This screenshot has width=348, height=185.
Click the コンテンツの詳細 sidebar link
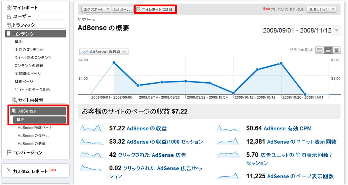pos(29,65)
